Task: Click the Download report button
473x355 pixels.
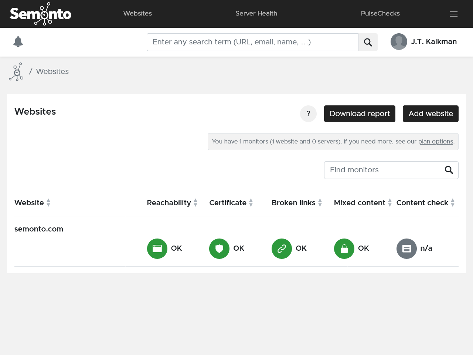Action: tap(360, 114)
